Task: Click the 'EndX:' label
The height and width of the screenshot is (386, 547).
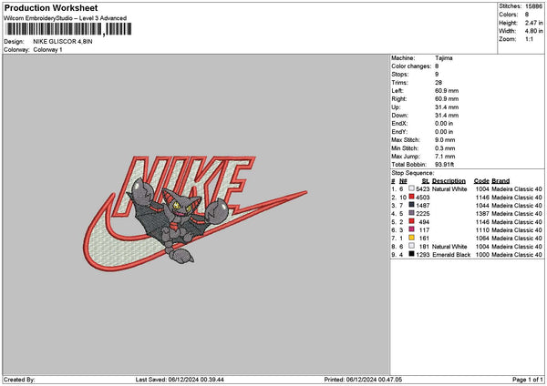Action: [399, 124]
